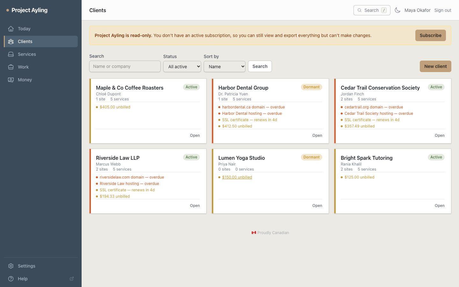Click the Subscribe button in banner
459x287 pixels.
(430, 35)
